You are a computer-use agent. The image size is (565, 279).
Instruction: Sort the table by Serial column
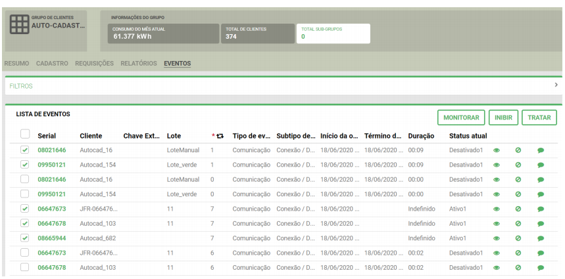point(47,136)
